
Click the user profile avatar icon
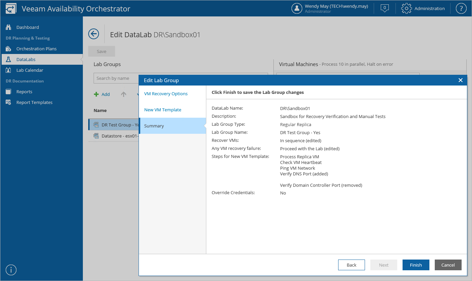click(297, 8)
